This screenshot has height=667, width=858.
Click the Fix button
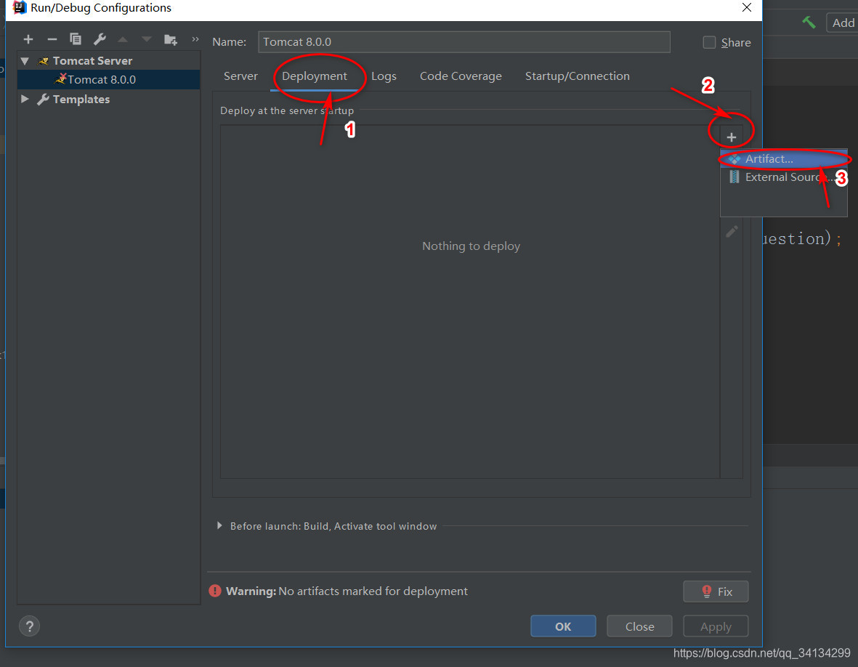(x=716, y=591)
